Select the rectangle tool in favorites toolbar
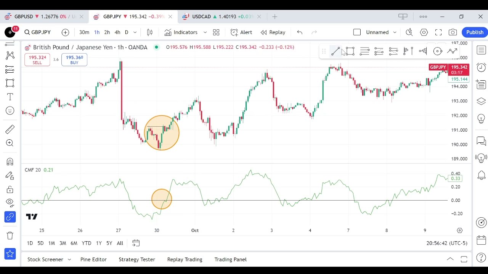Screen dimensions: 488x274 click(x=350, y=51)
